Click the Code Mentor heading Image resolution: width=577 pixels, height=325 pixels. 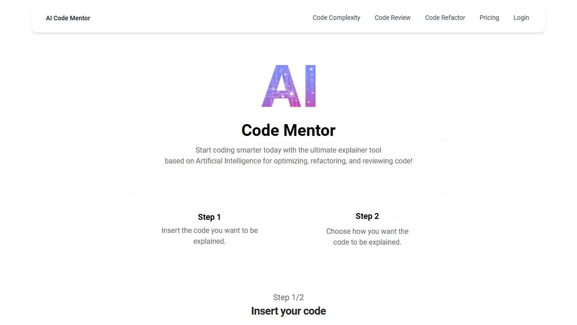coord(288,130)
